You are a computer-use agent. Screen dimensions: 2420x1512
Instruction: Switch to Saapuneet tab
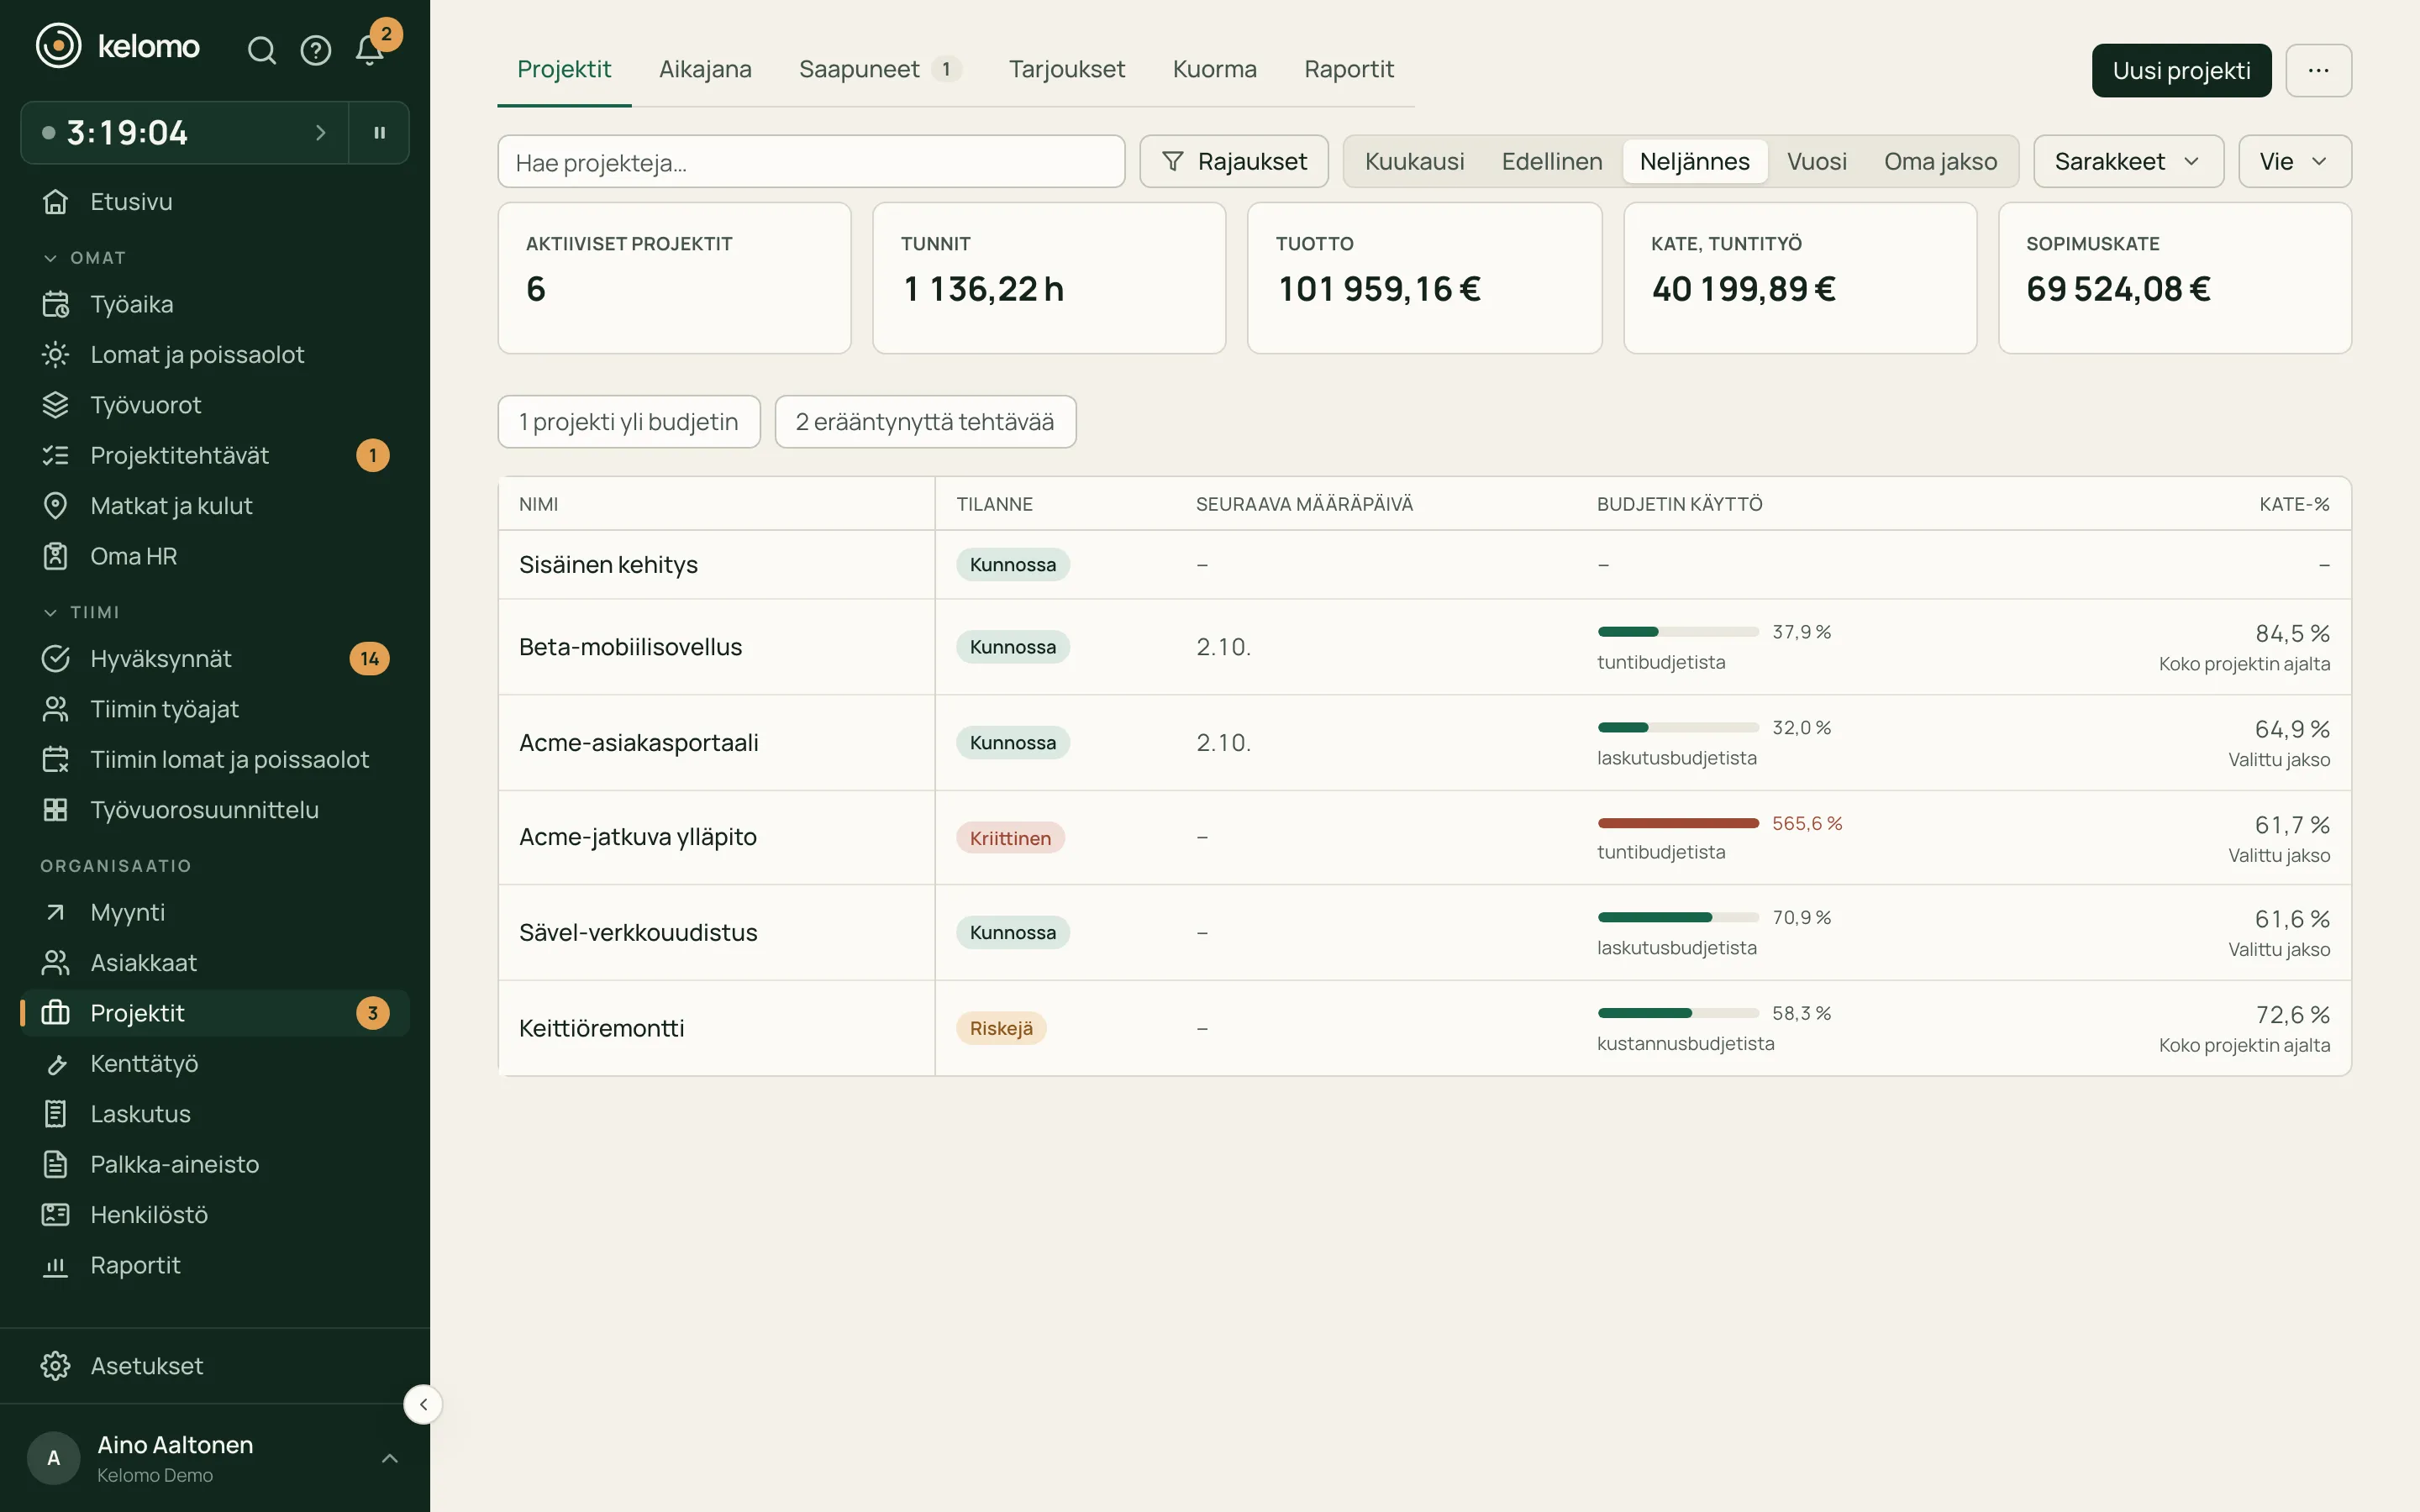pyautogui.click(x=880, y=69)
